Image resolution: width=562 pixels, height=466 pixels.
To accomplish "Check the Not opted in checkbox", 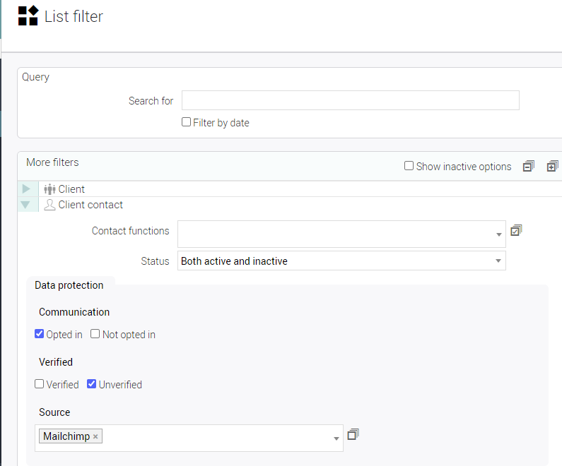I will pyautogui.click(x=95, y=334).
